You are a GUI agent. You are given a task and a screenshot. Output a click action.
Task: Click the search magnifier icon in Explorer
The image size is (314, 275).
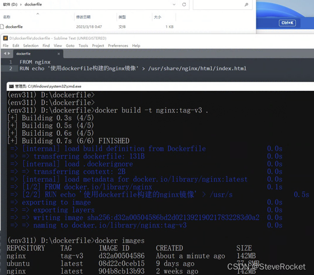(x=246, y=5)
